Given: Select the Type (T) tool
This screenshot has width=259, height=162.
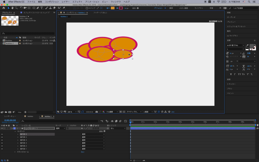Looking at the screenshot, I should (x=42, y=8).
